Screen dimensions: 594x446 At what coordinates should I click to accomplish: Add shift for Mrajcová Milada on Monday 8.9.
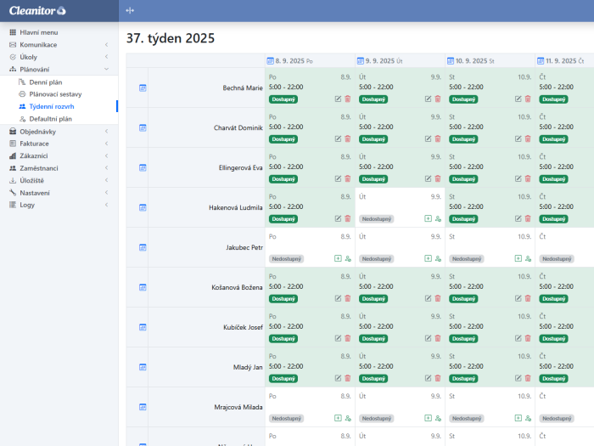pos(339,418)
